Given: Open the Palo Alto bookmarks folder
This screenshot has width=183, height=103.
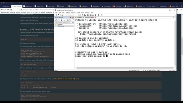Looking at the screenshot, I should click(x=42, y=13).
